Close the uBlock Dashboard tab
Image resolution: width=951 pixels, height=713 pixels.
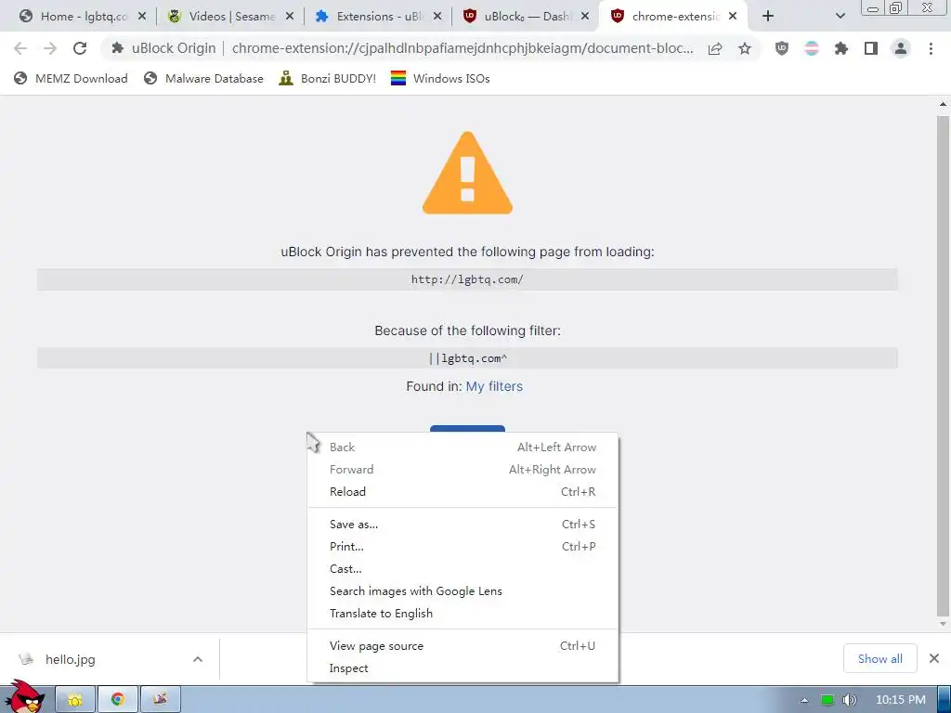point(585,17)
